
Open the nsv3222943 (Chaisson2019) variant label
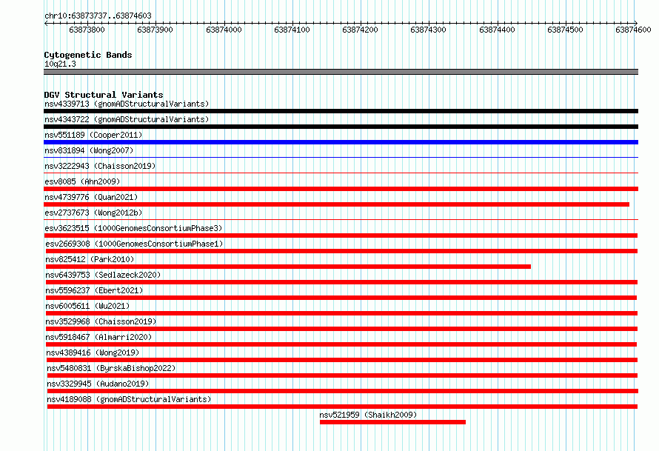(100, 166)
